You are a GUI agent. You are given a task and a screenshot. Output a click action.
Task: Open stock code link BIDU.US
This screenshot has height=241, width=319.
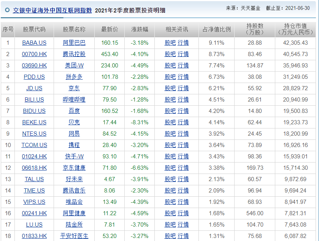coord(34,111)
